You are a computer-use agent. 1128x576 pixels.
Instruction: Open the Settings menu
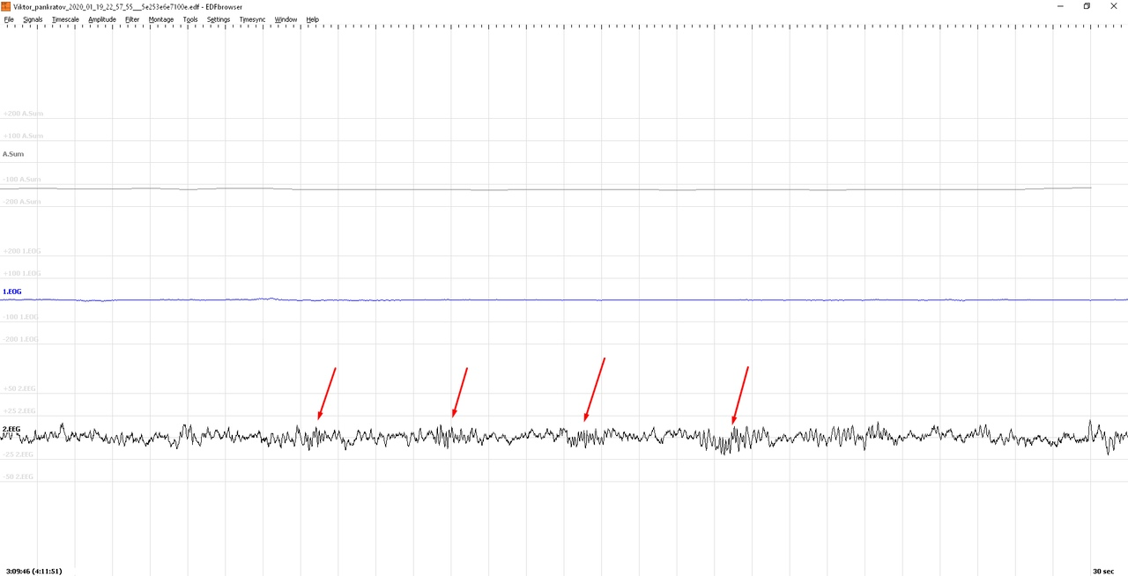coord(219,19)
